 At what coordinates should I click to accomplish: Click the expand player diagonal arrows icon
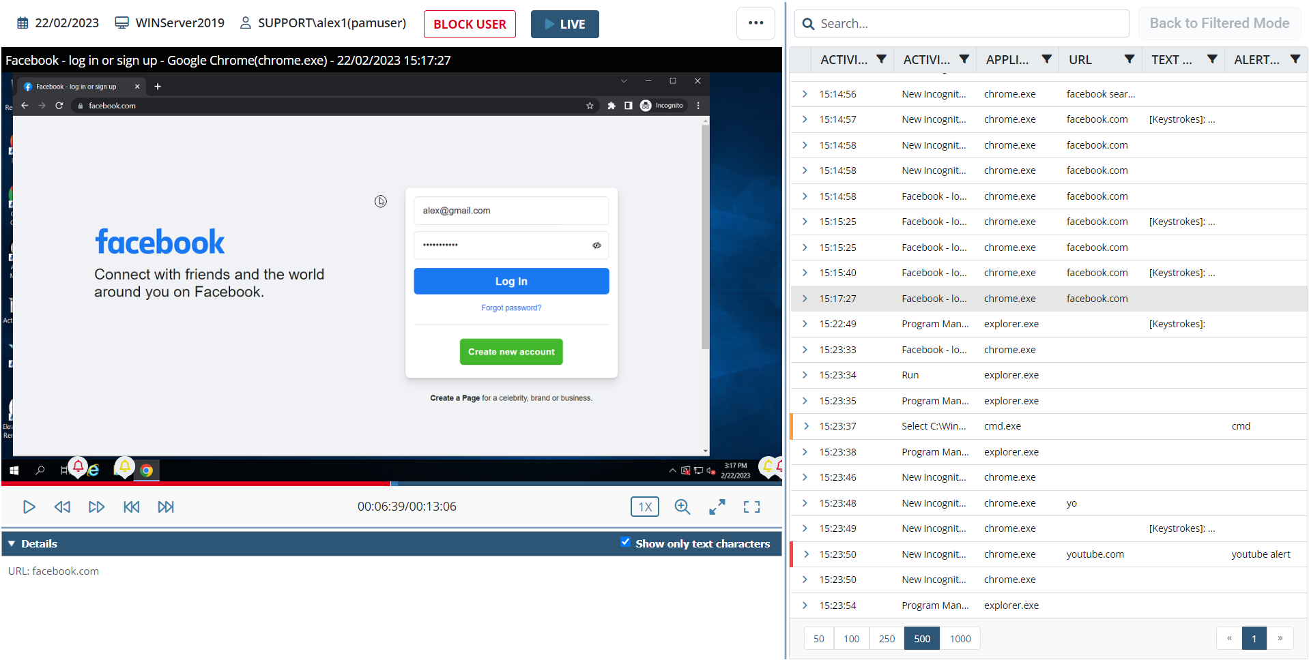[717, 507]
